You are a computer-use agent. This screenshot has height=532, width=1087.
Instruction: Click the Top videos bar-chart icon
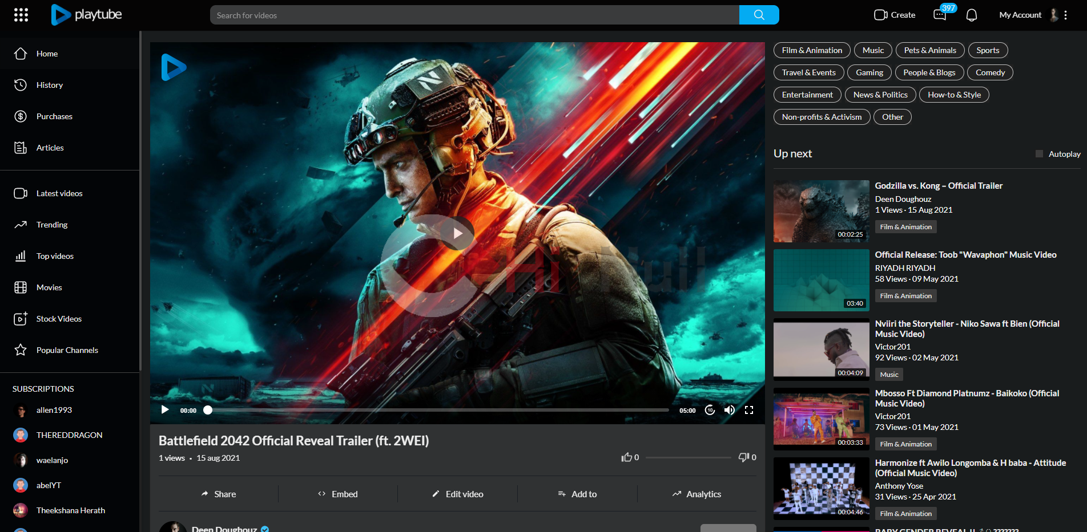click(21, 256)
